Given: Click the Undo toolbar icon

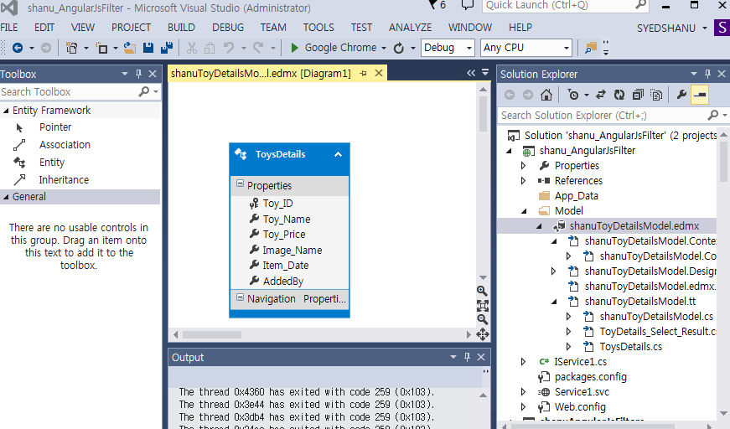Looking at the screenshot, I should 229,48.
